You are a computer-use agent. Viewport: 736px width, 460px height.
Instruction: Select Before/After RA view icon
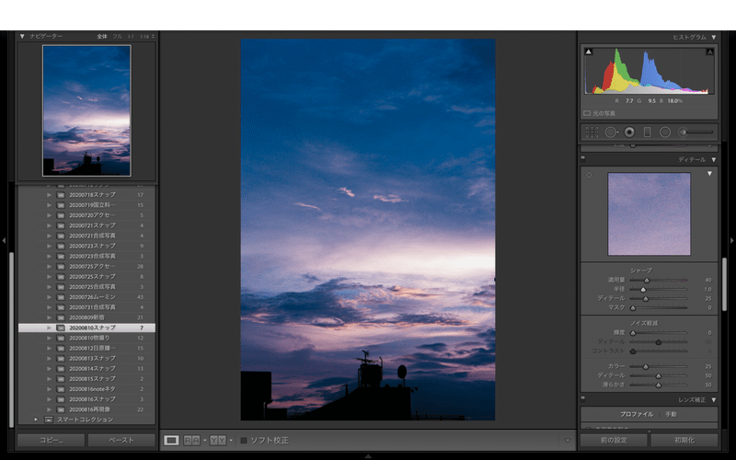191,441
